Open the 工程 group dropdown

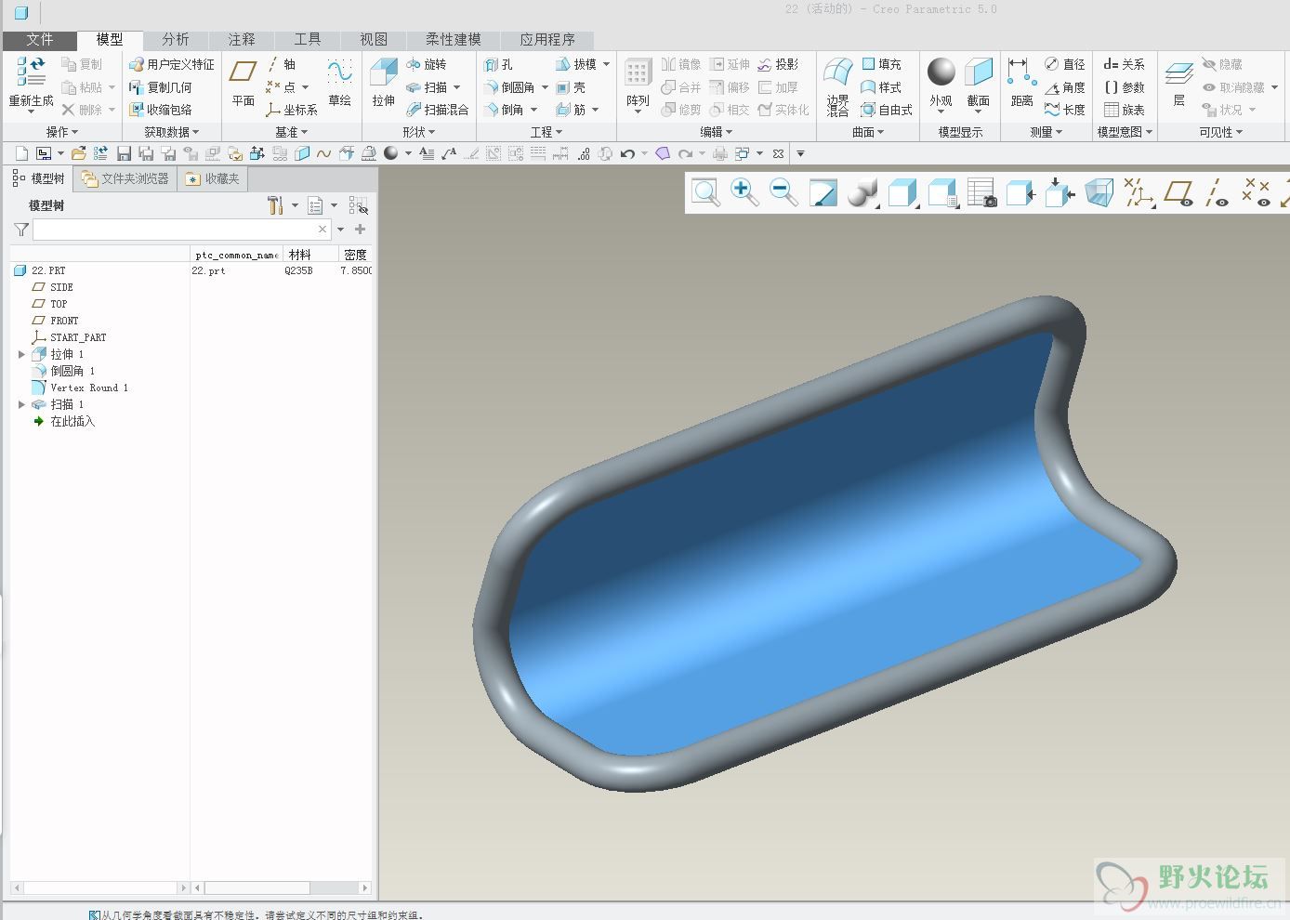pos(546,132)
